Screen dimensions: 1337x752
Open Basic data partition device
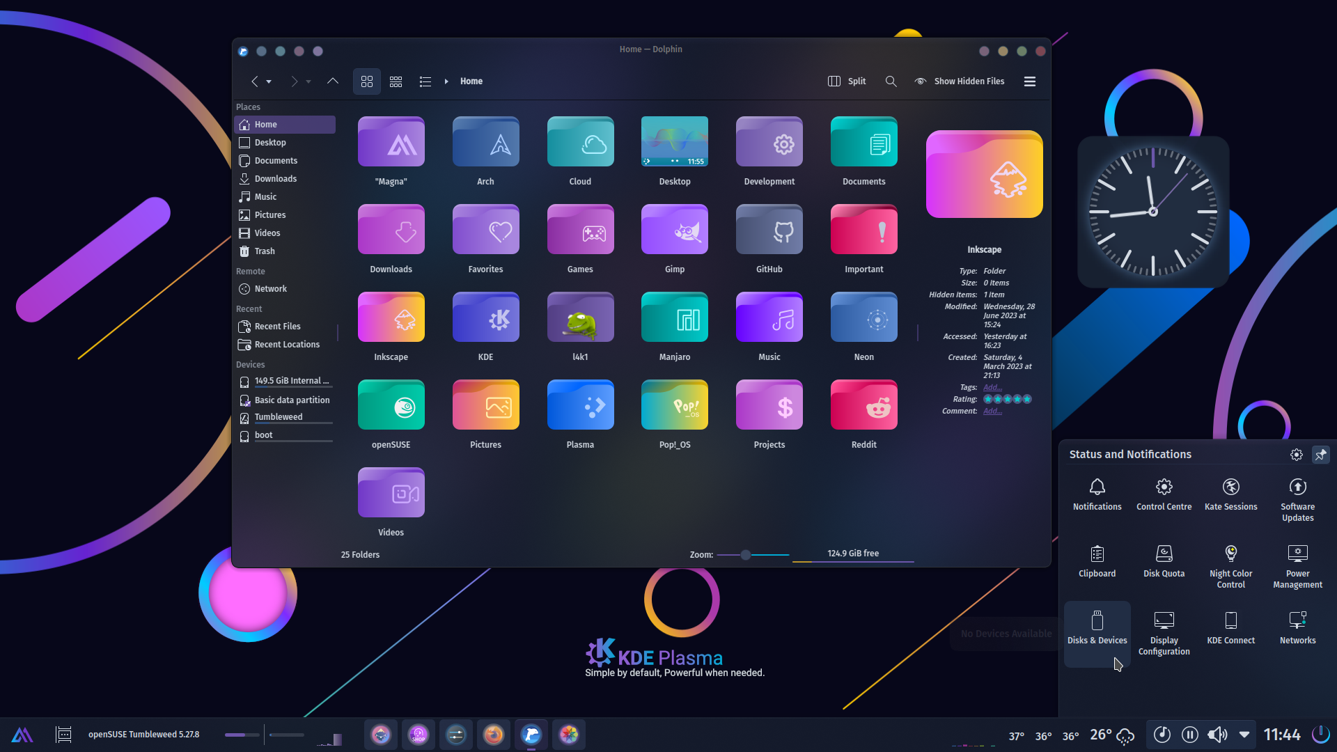pos(286,400)
